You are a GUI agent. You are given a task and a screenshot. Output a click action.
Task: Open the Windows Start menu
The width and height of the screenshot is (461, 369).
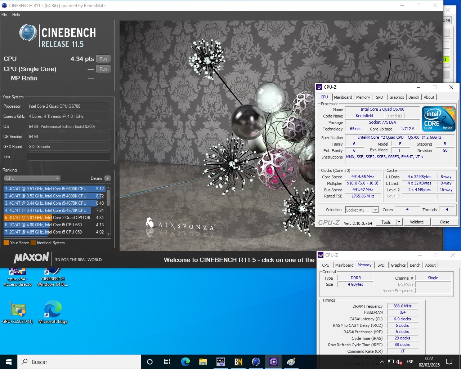[x=9, y=362]
